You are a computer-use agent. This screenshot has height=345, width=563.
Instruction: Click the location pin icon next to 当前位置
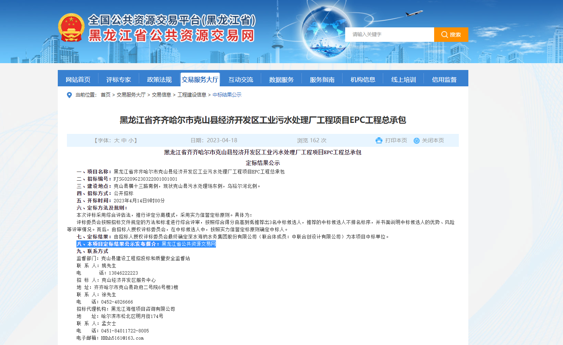(x=69, y=95)
